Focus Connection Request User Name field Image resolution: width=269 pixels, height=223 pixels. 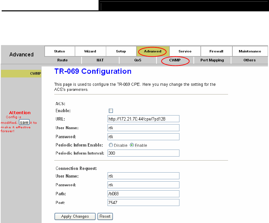click(143, 176)
